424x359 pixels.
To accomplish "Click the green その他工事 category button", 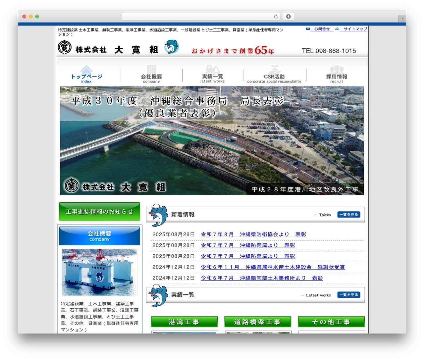I will tap(331, 322).
